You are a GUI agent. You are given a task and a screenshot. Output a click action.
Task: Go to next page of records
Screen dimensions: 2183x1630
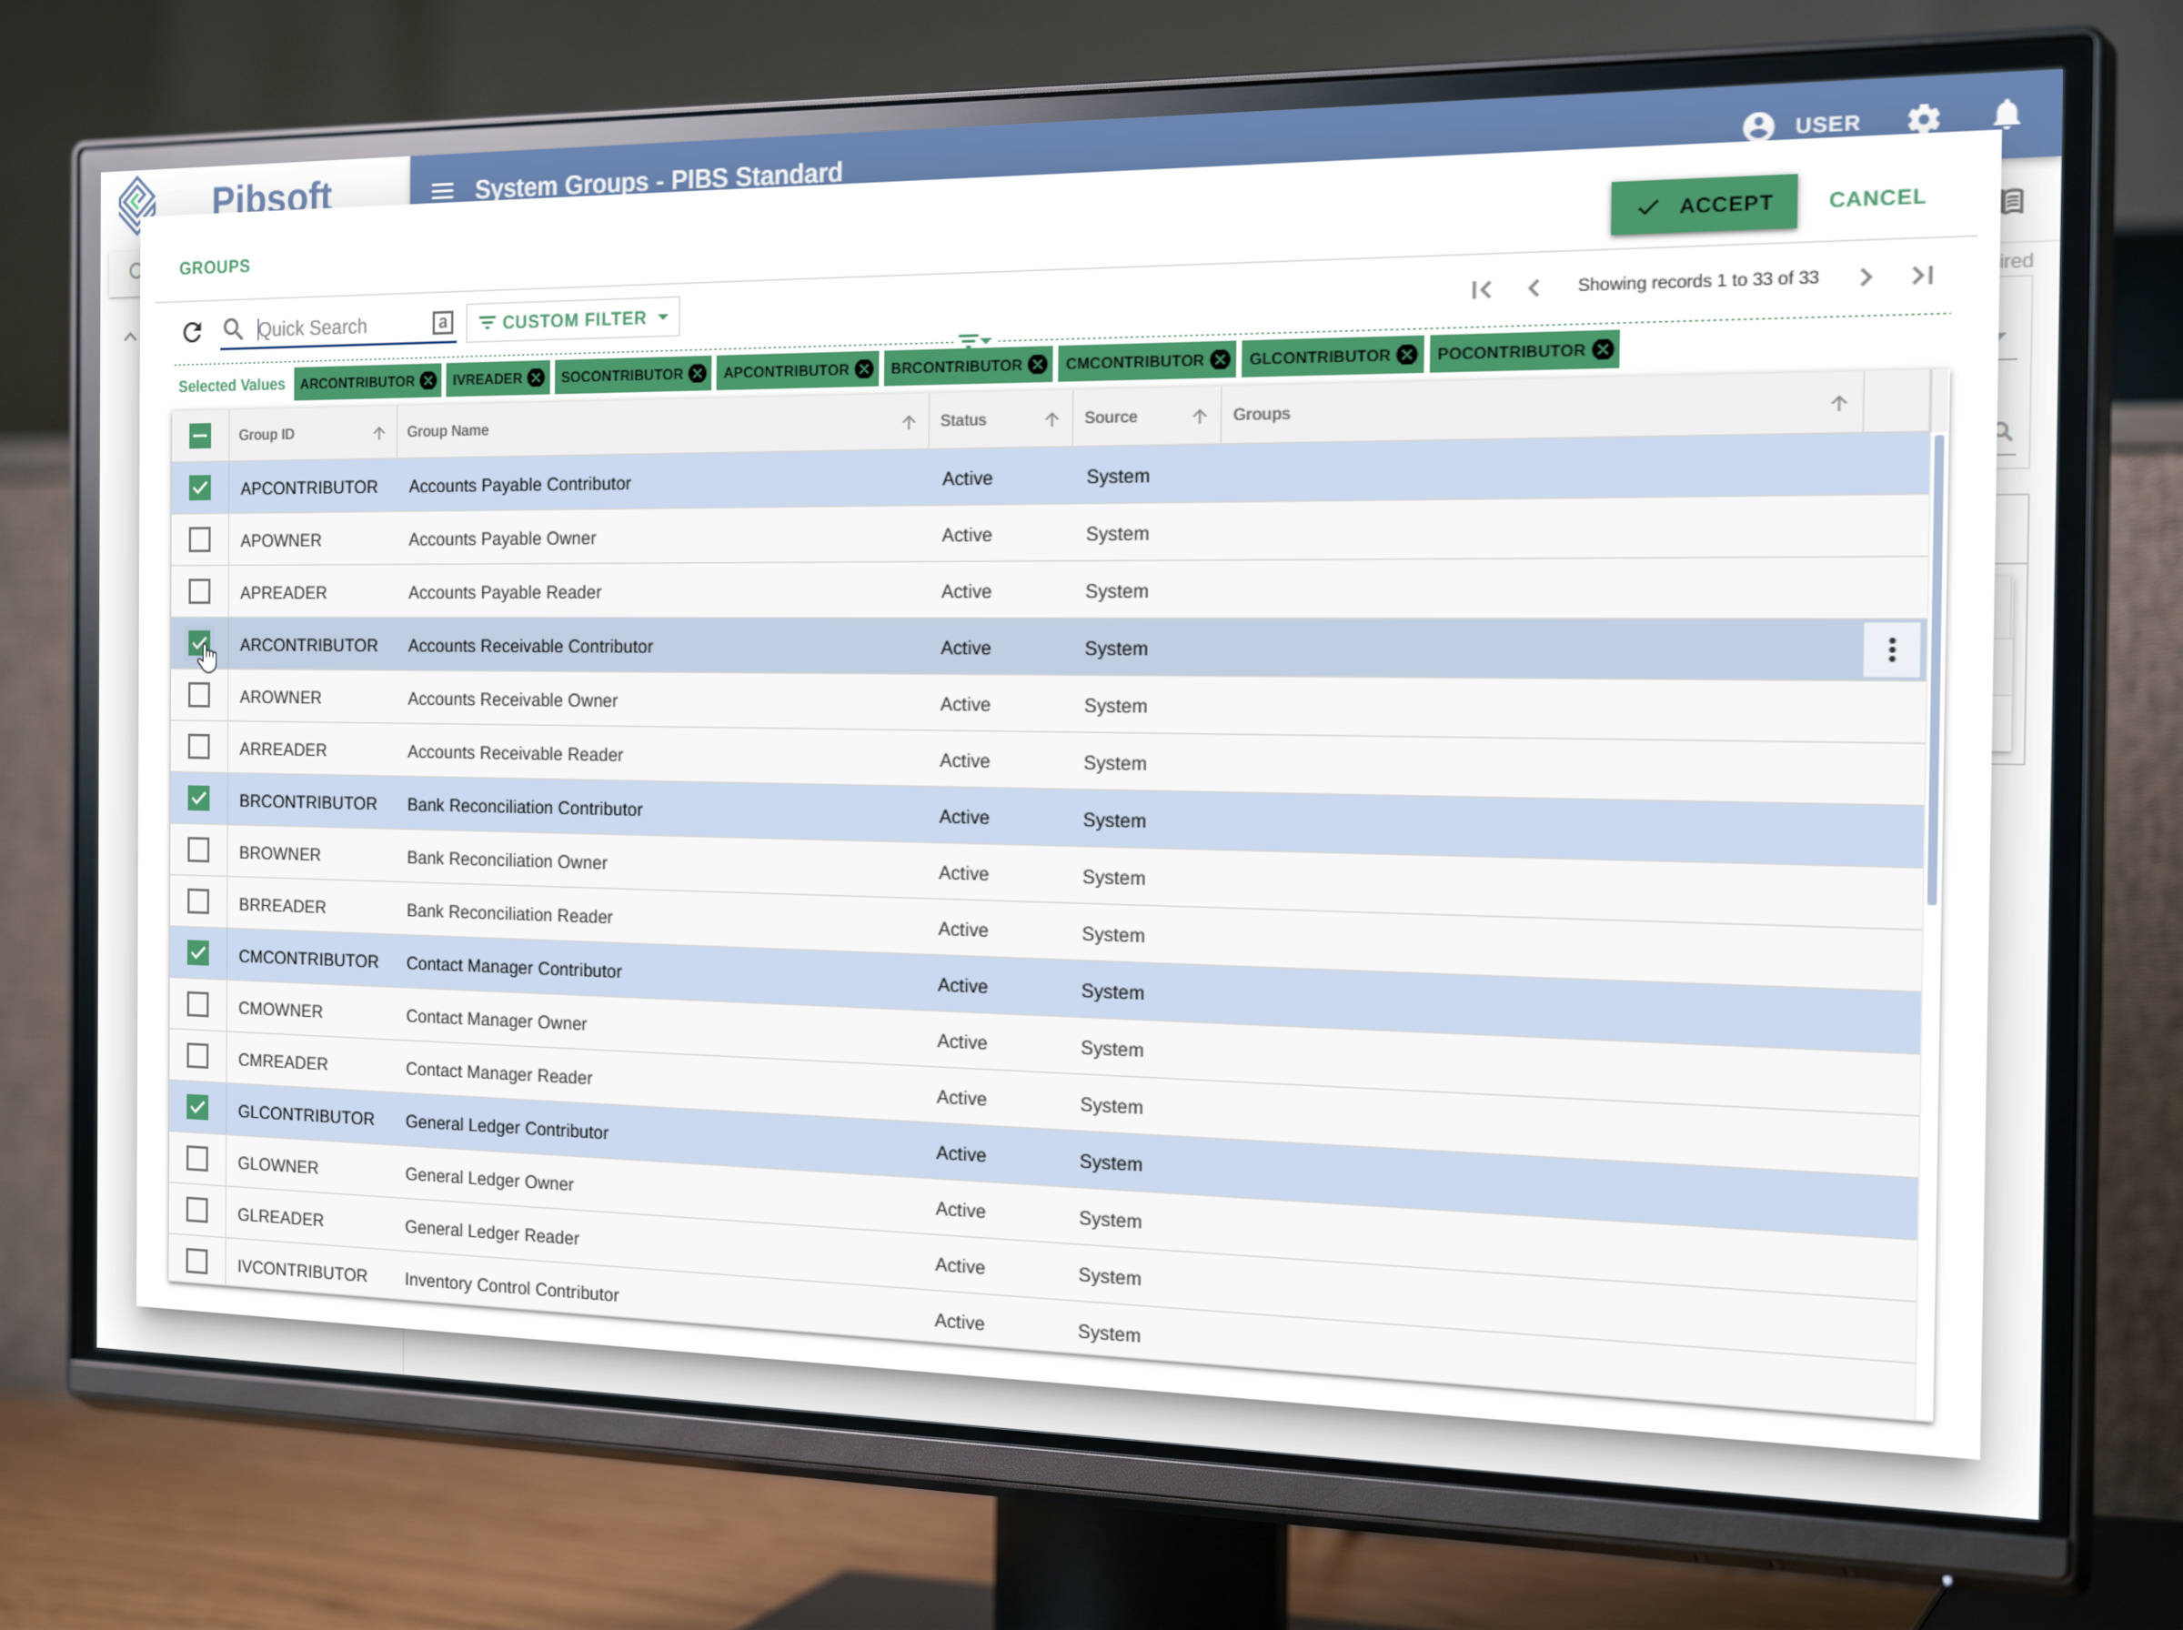coord(1866,277)
